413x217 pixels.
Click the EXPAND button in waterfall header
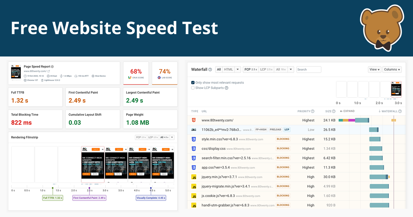pyautogui.click(x=347, y=111)
